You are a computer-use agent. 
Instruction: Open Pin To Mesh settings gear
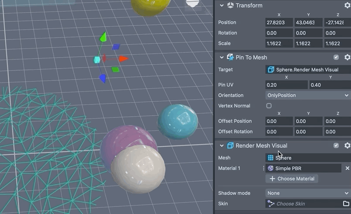coord(347,57)
